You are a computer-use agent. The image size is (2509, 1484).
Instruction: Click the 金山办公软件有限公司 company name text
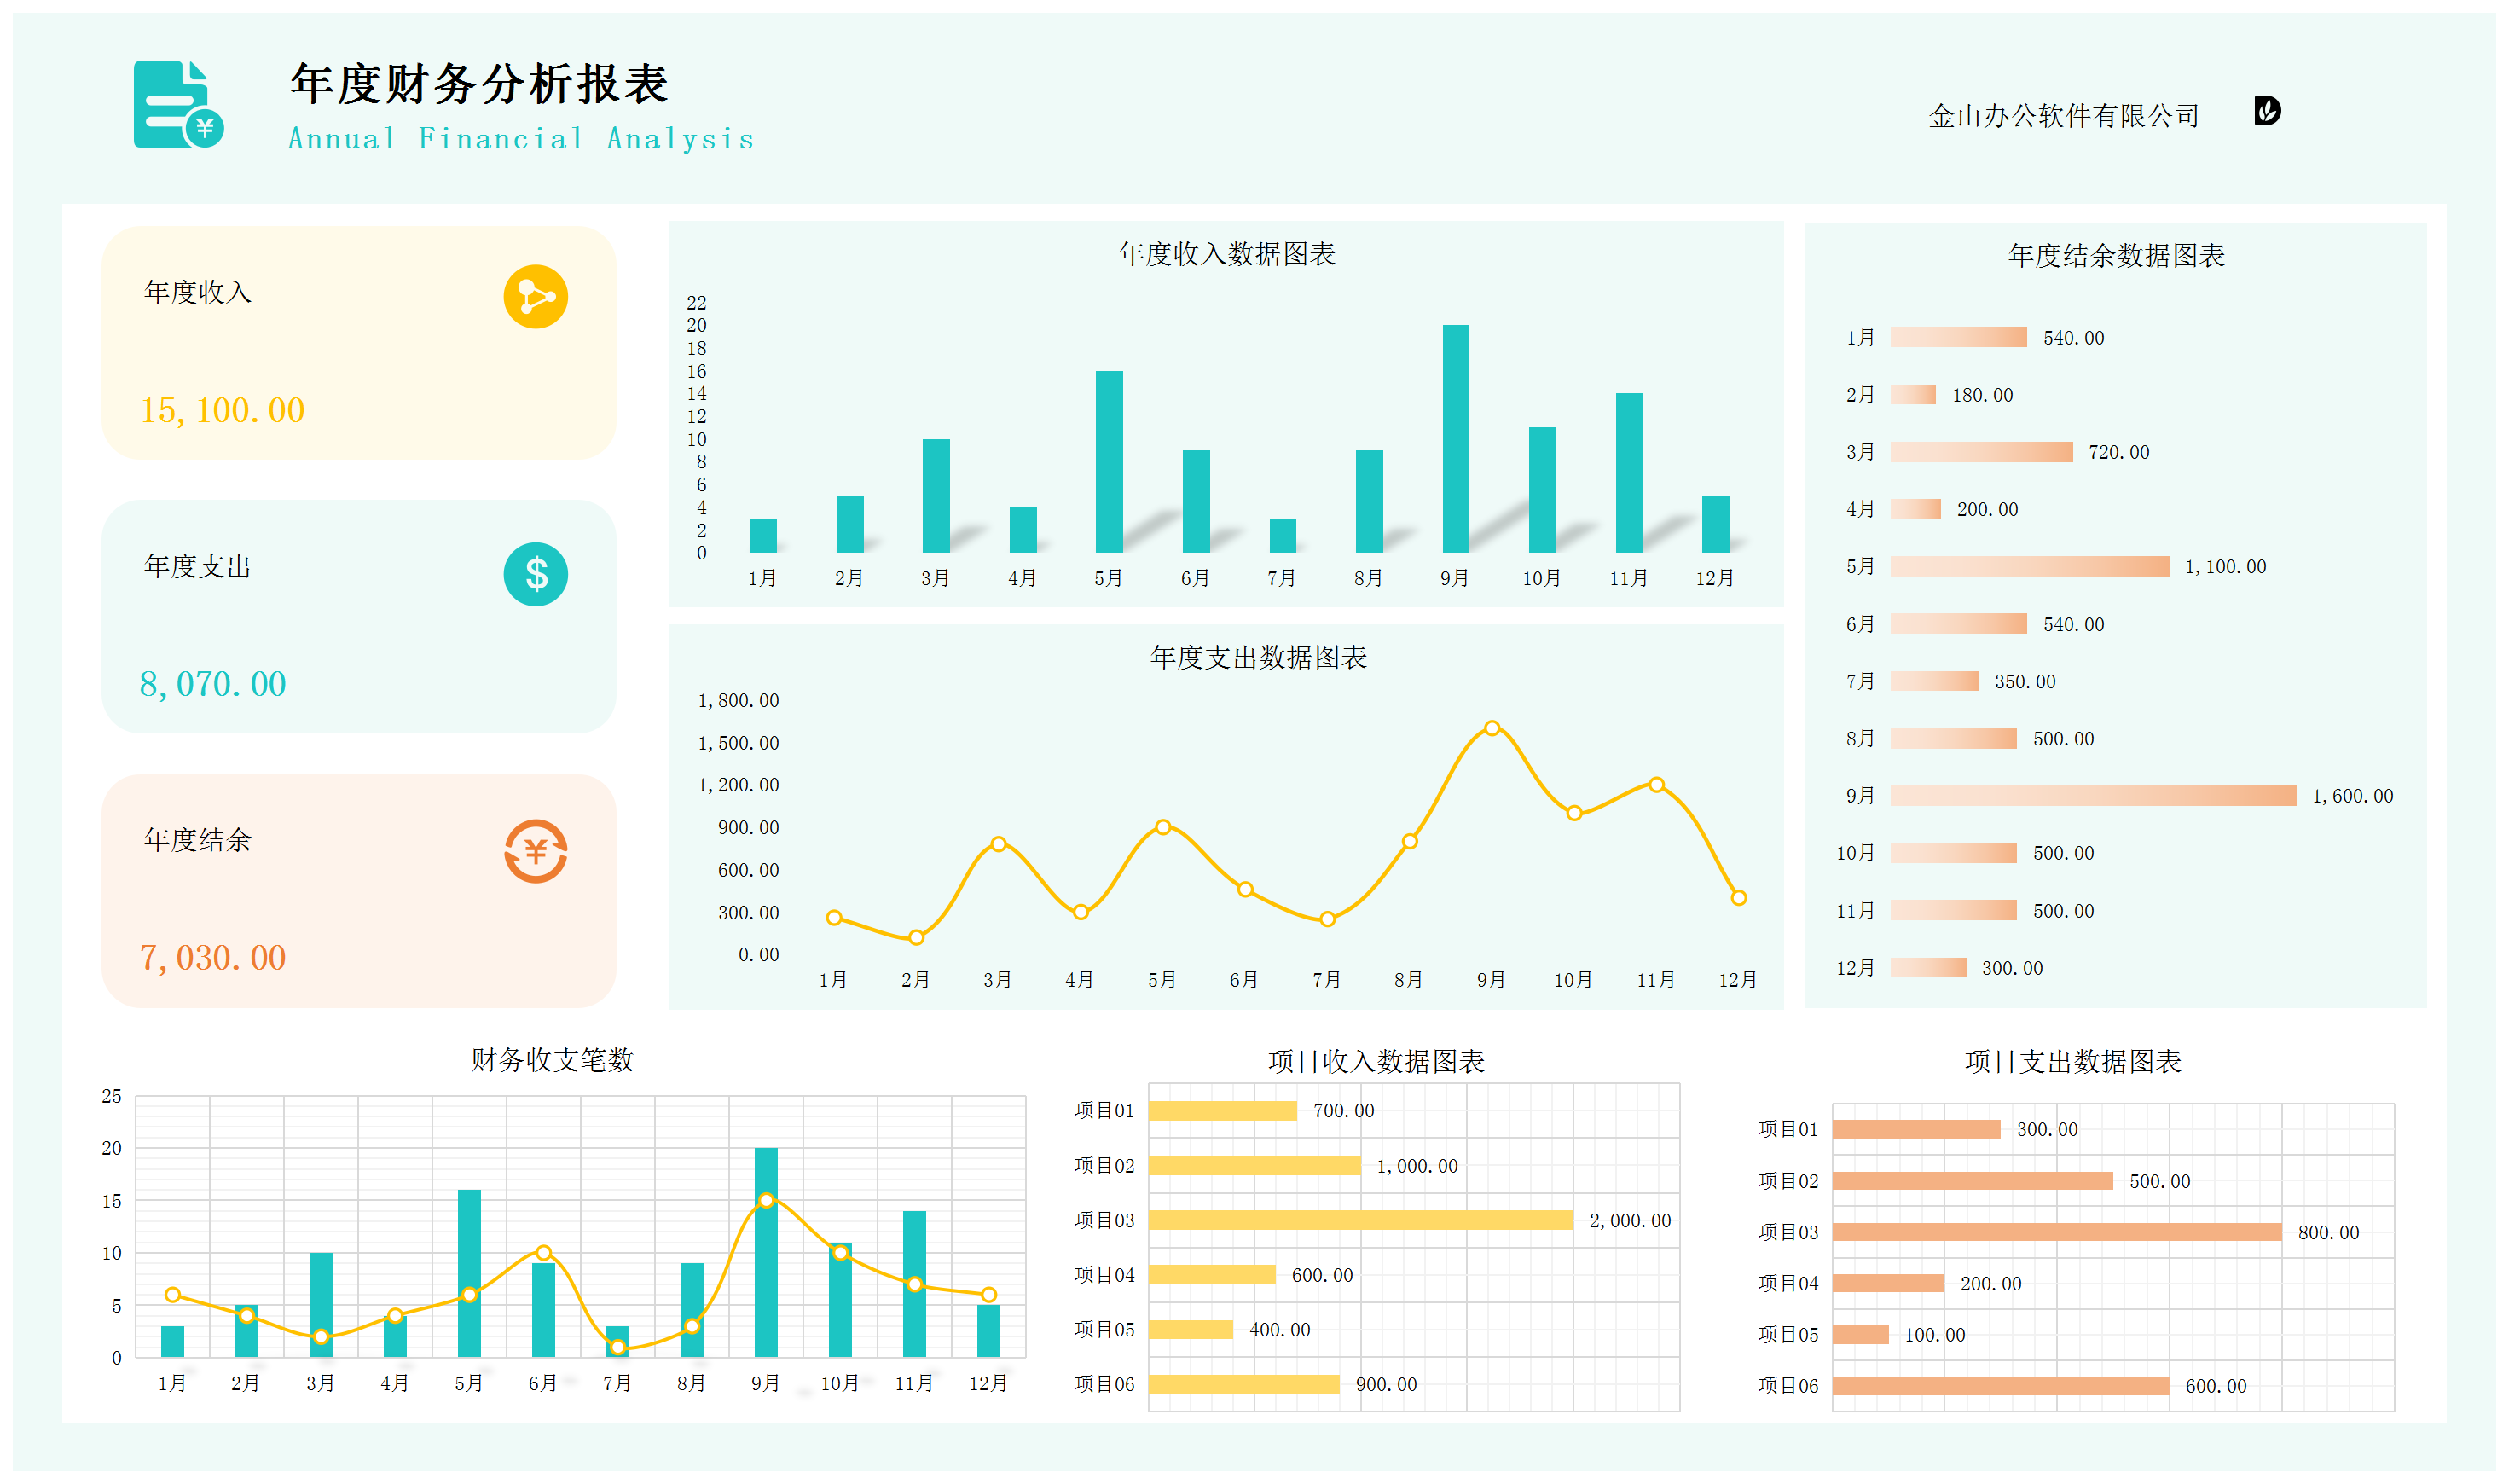[2062, 116]
